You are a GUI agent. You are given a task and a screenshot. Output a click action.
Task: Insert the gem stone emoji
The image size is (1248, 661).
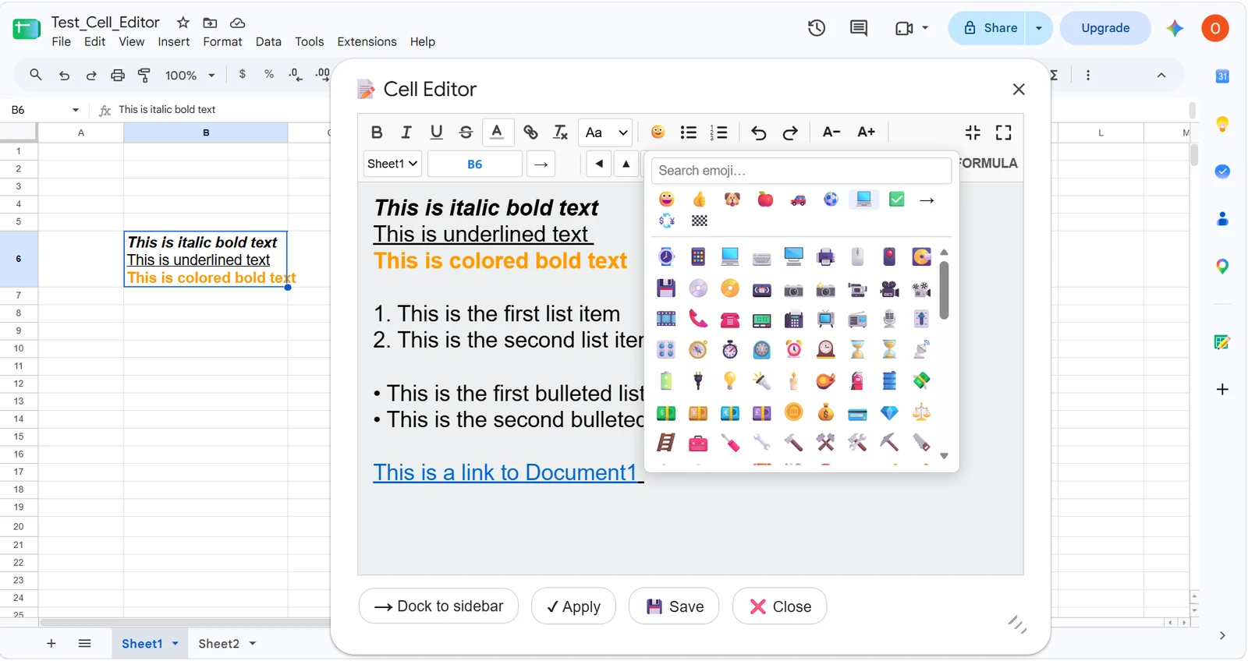point(889,412)
